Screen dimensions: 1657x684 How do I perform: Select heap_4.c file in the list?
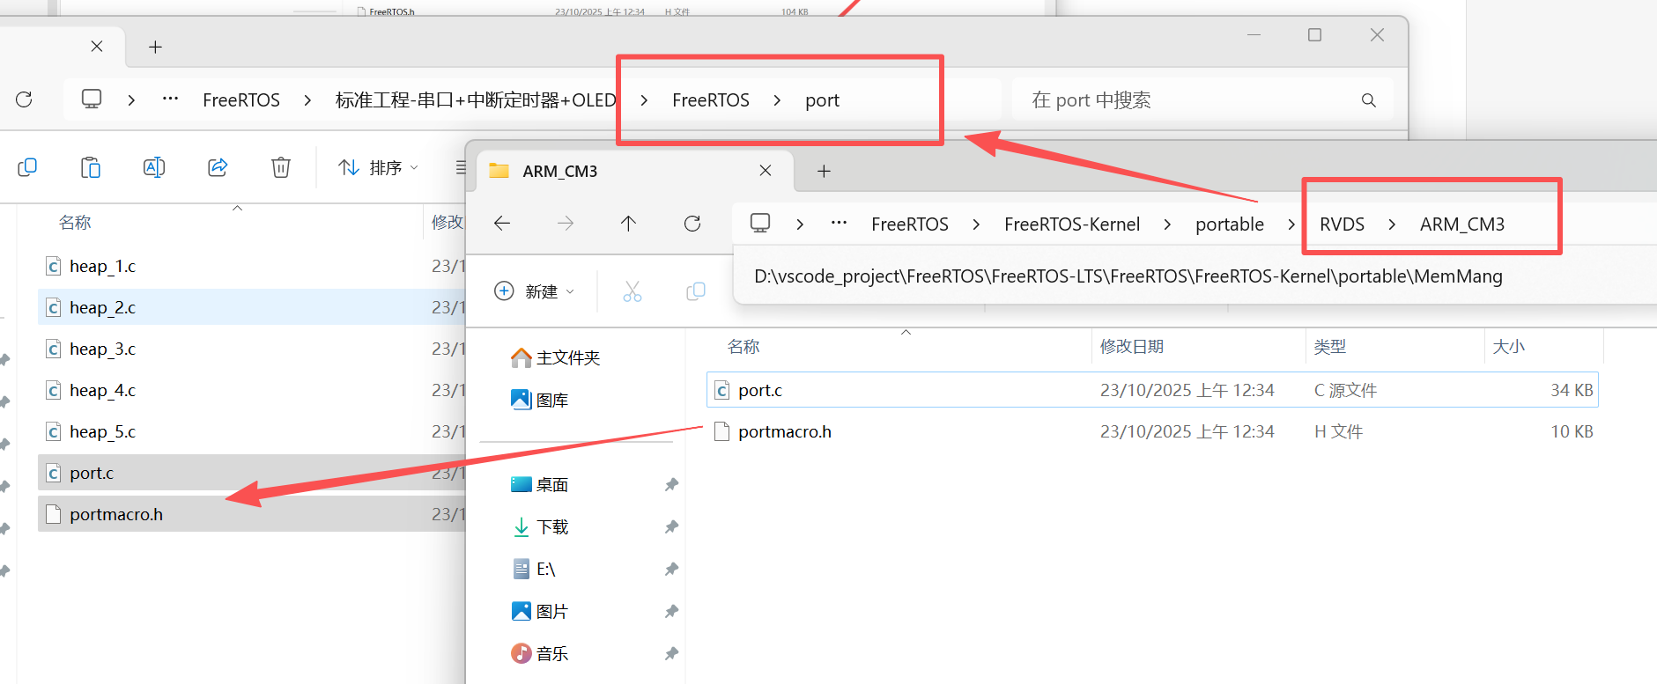(103, 391)
